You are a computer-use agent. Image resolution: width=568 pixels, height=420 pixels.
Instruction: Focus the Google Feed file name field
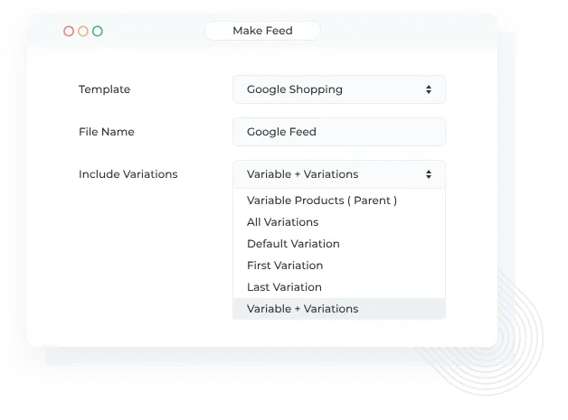[x=338, y=132]
